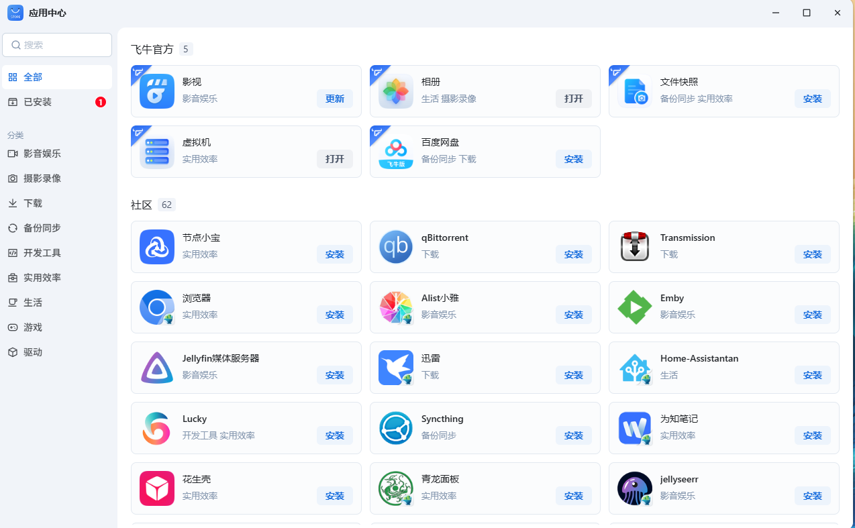
Task: Click the 百度网盘 app icon
Action: pyautogui.click(x=396, y=152)
